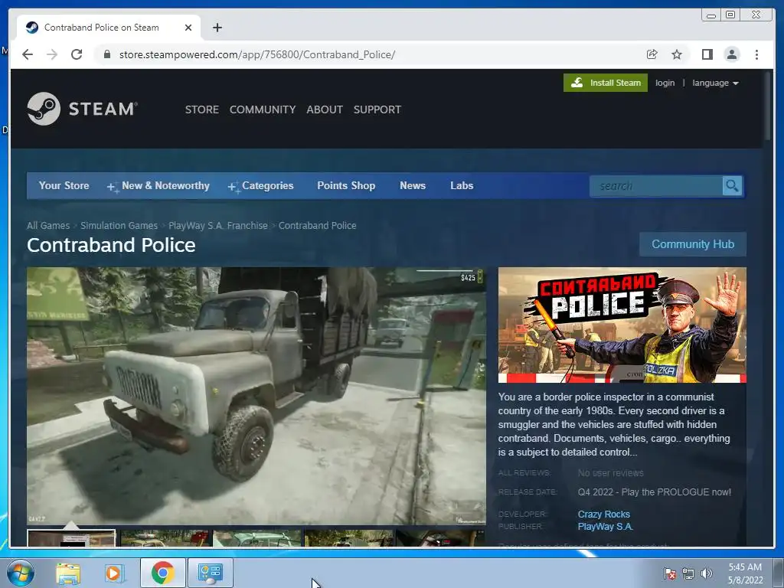Open Chrome profile avatar icon

pos(731,54)
